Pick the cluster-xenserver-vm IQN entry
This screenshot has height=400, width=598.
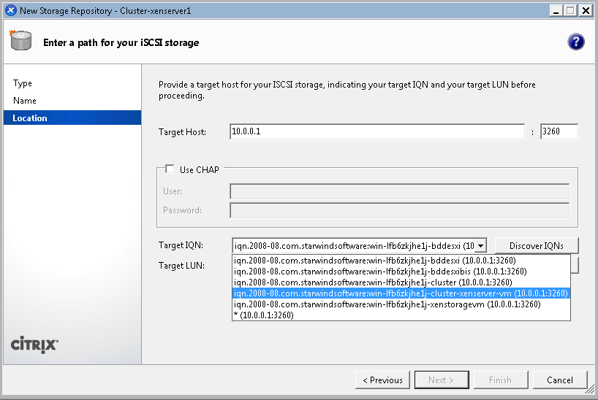[x=400, y=293]
